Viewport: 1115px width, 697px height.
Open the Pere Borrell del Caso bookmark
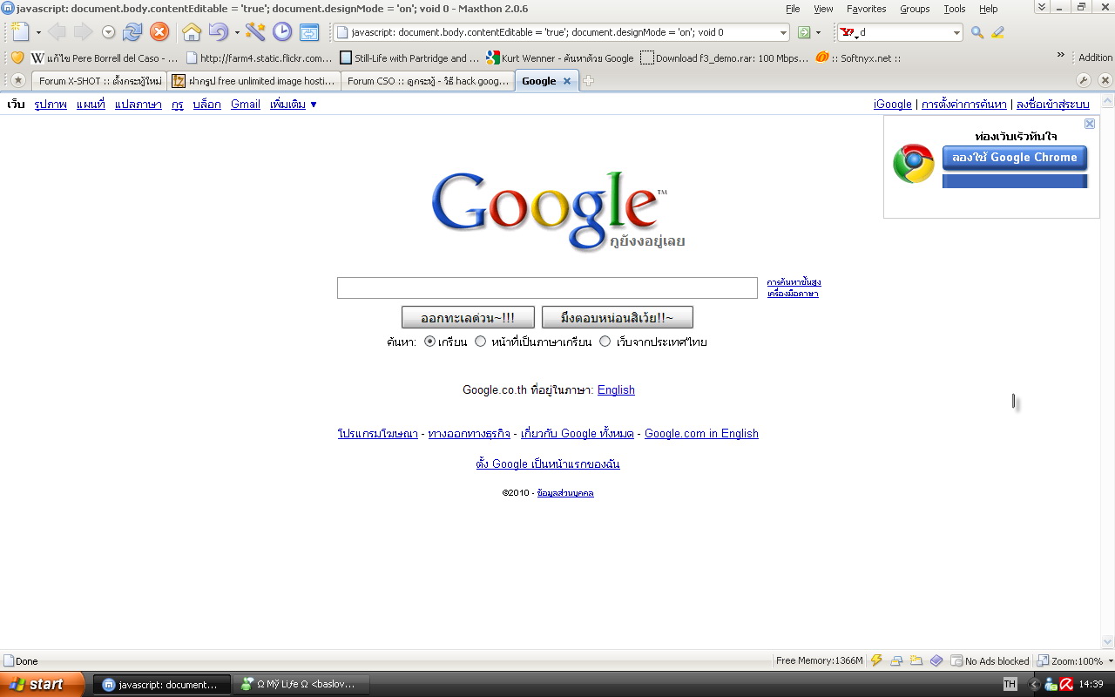[x=105, y=58]
